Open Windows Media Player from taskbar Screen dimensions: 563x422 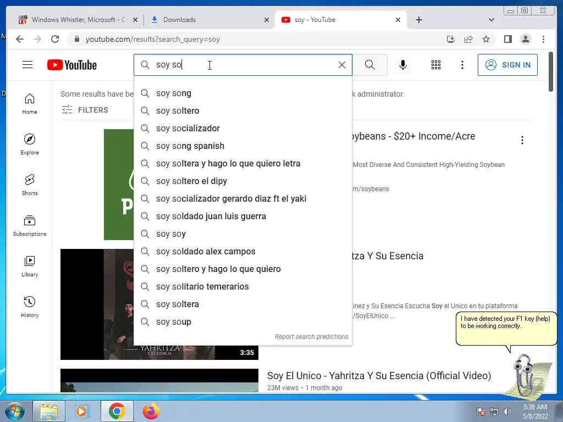pos(82,411)
